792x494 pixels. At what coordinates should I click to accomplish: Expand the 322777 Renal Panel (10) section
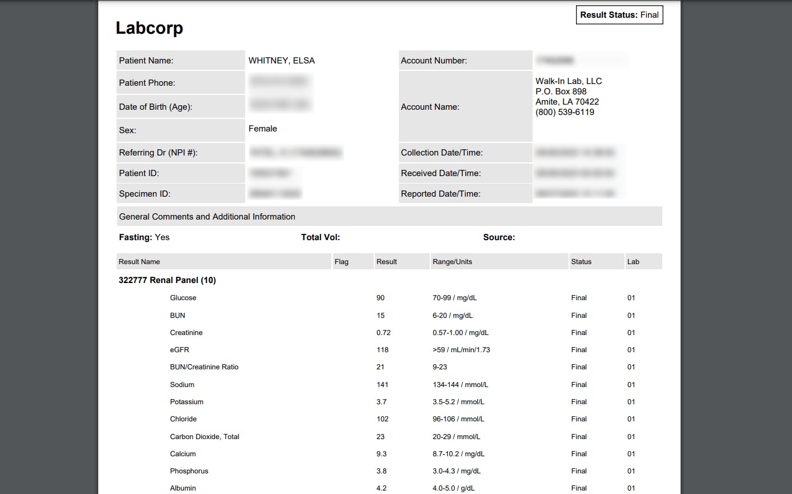click(x=167, y=280)
